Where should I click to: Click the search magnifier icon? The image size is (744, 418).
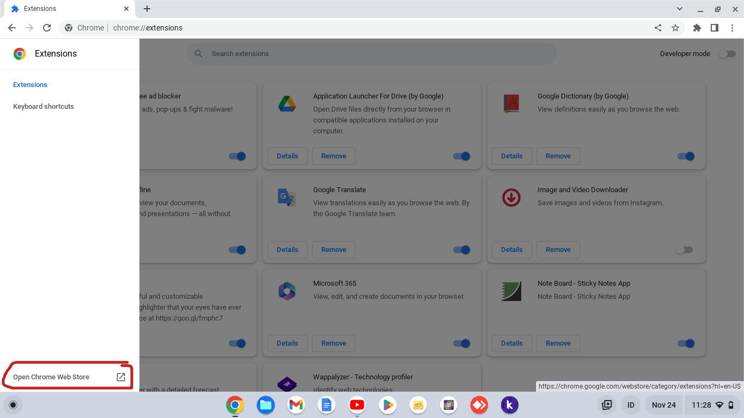(x=199, y=54)
